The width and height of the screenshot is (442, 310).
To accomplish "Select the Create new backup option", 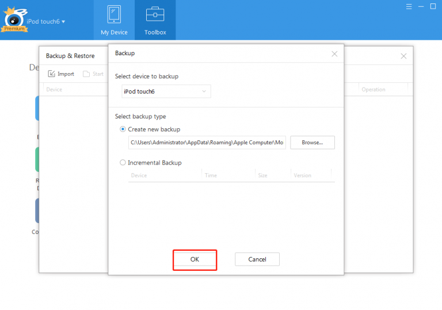I will (x=123, y=129).
